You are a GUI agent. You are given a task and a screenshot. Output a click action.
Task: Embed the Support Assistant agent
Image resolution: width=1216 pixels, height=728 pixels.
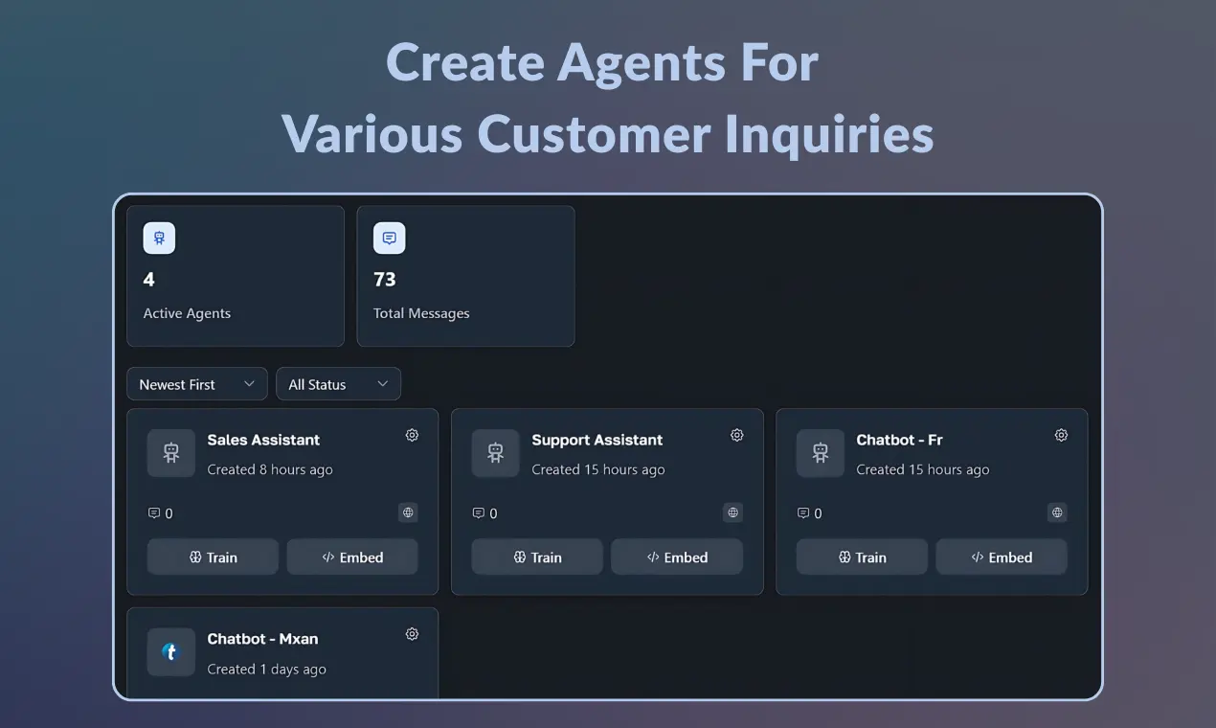[677, 557]
